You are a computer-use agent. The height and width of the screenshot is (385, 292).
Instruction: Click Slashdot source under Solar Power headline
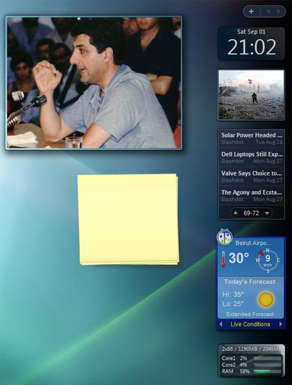[232, 142]
